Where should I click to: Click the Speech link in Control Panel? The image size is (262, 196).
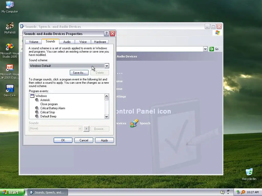click(x=145, y=123)
